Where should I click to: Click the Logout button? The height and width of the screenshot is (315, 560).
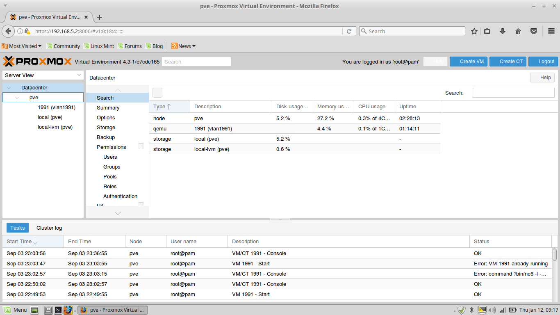[543, 62]
